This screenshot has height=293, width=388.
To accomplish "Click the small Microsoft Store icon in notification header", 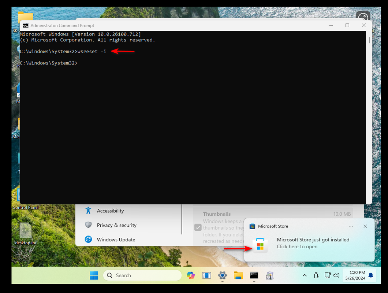I will [x=252, y=226].
